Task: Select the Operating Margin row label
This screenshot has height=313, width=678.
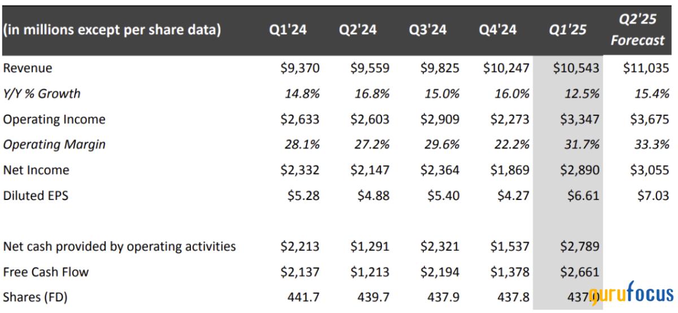Action: pos(54,145)
